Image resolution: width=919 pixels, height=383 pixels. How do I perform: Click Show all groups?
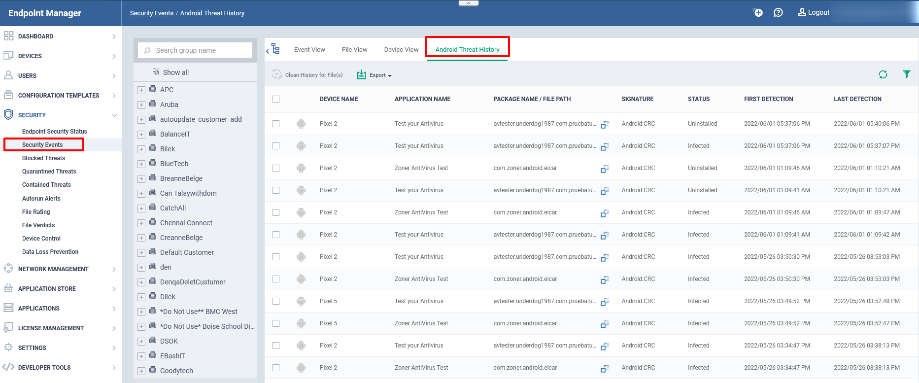tap(176, 72)
